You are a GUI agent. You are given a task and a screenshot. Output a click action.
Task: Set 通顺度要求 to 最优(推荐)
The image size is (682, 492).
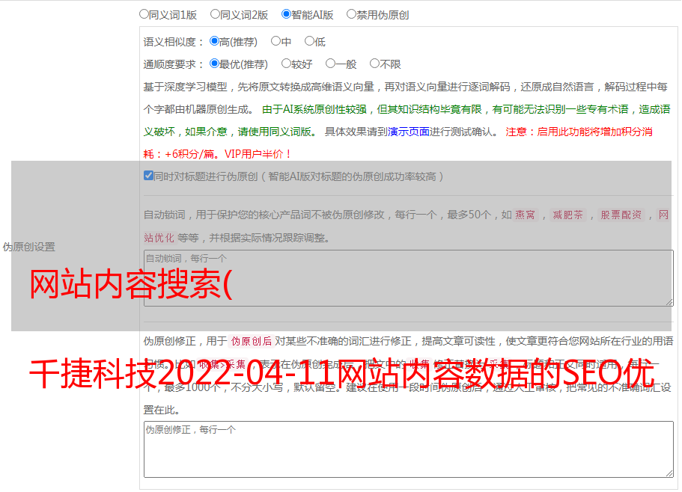pos(214,64)
